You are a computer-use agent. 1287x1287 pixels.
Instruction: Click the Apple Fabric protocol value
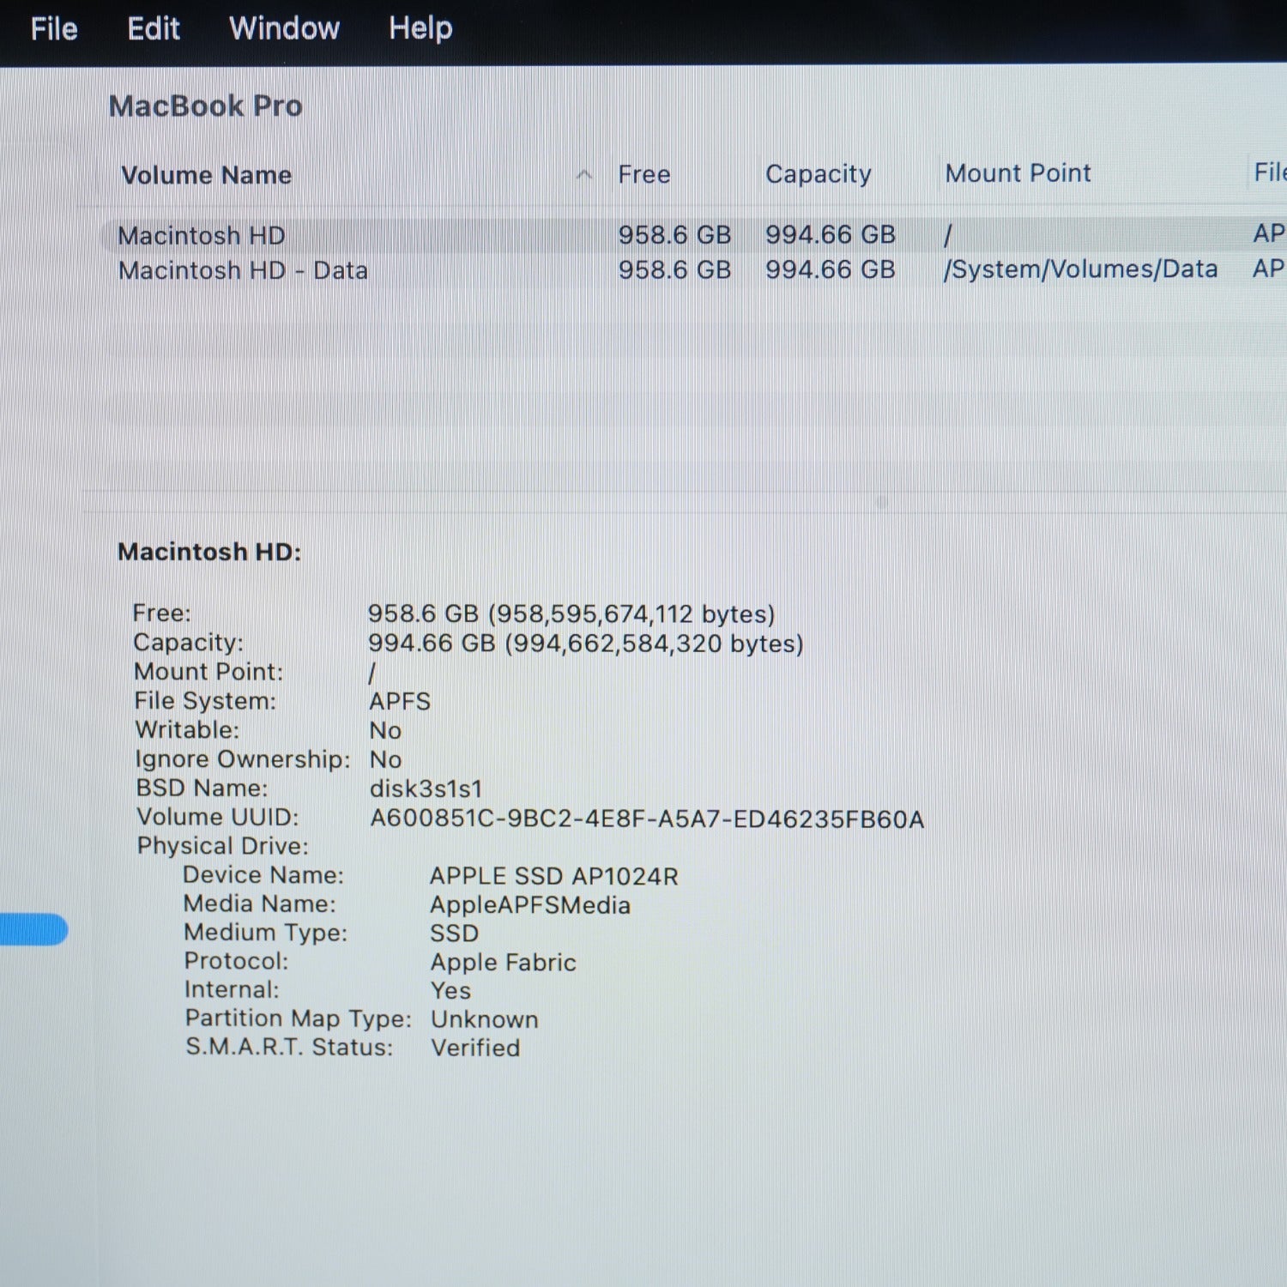(504, 963)
